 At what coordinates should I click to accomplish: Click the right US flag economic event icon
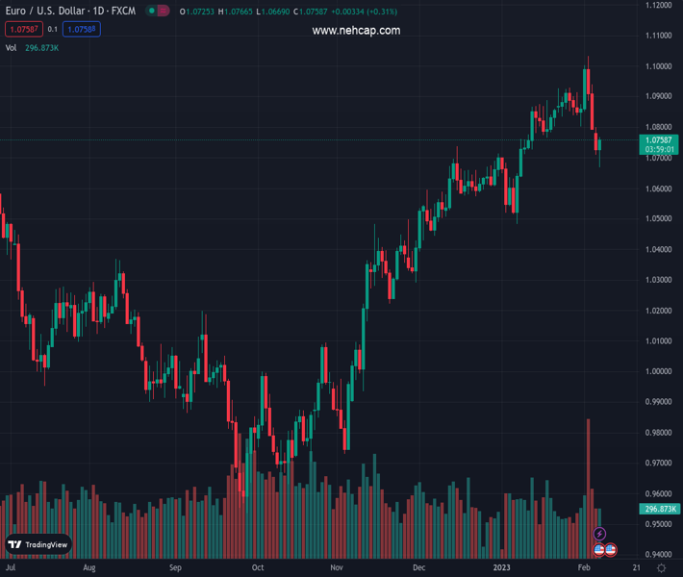[x=610, y=550]
